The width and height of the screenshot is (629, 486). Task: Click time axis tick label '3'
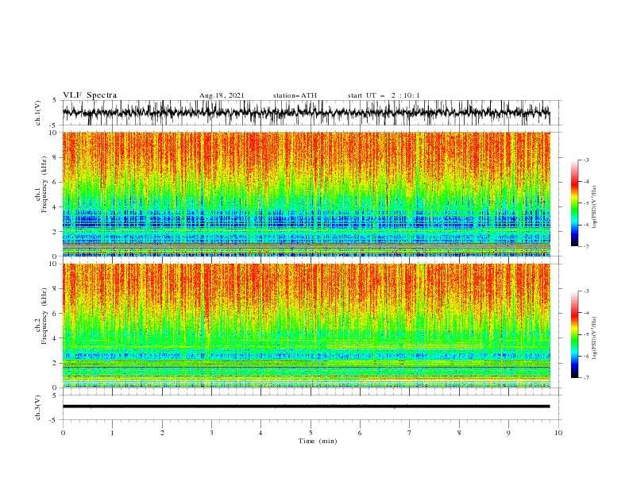[211, 433]
